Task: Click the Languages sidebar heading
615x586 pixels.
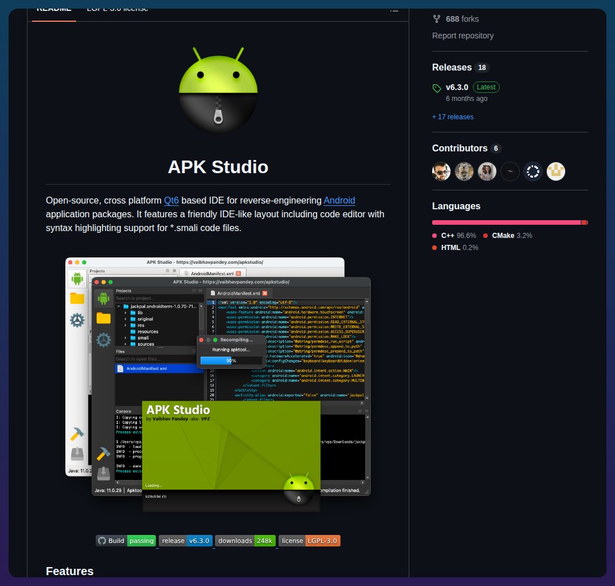Action: tap(456, 206)
